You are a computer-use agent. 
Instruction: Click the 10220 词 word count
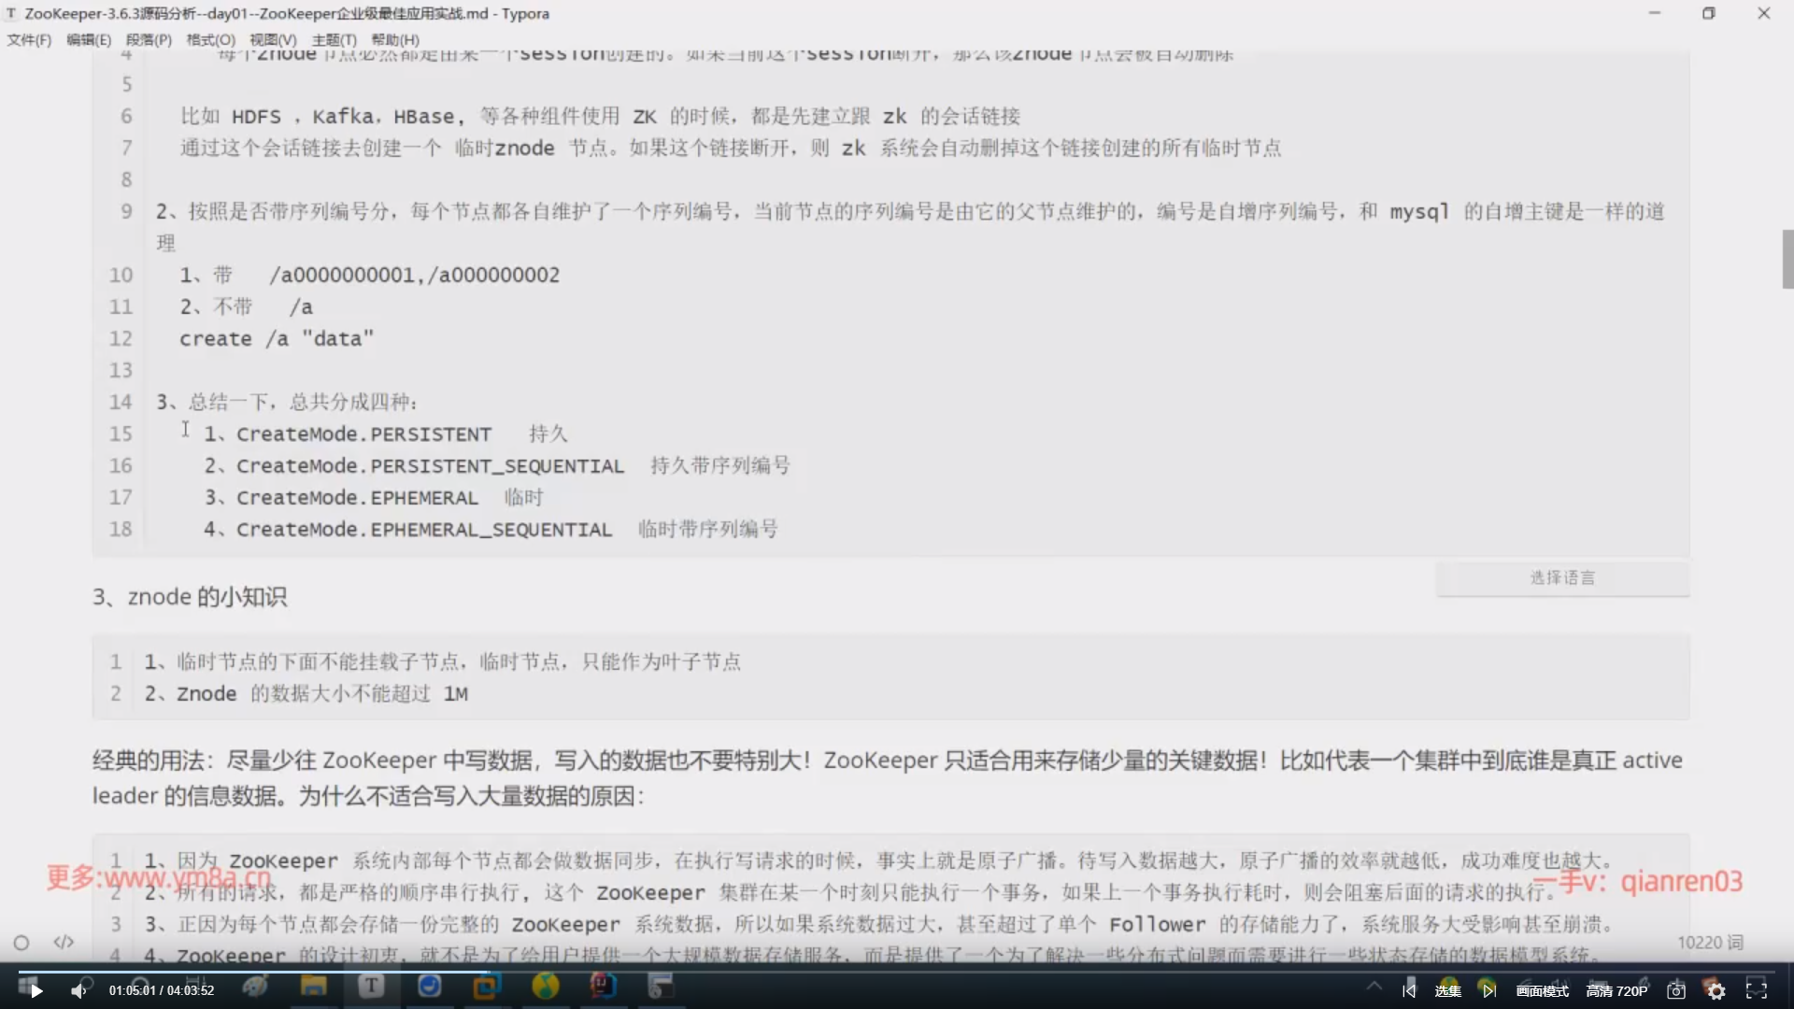point(1710,942)
